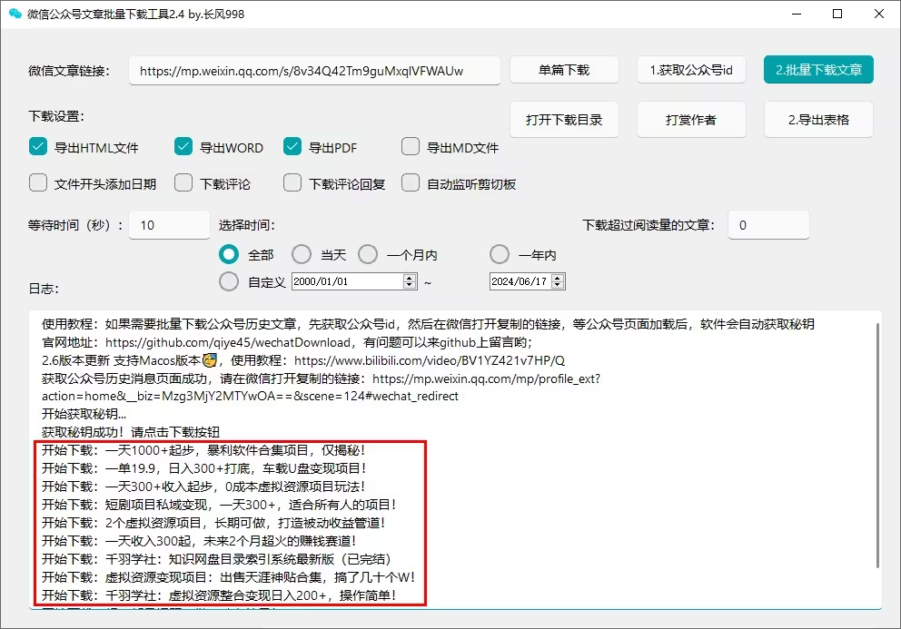Click the 2.导出表格 button
This screenshot has width=901, height=629.
pyautogui.click(x=818, y=120)
